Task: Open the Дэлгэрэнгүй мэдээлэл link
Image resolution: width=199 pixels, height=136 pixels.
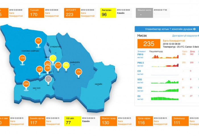Action: [x=185, y=36]
